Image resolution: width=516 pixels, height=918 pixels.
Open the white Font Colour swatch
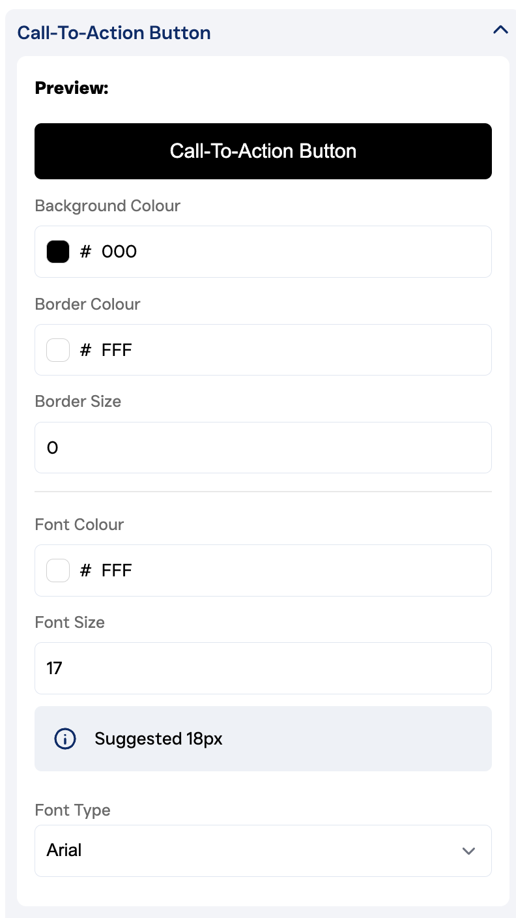coord(58,570)
